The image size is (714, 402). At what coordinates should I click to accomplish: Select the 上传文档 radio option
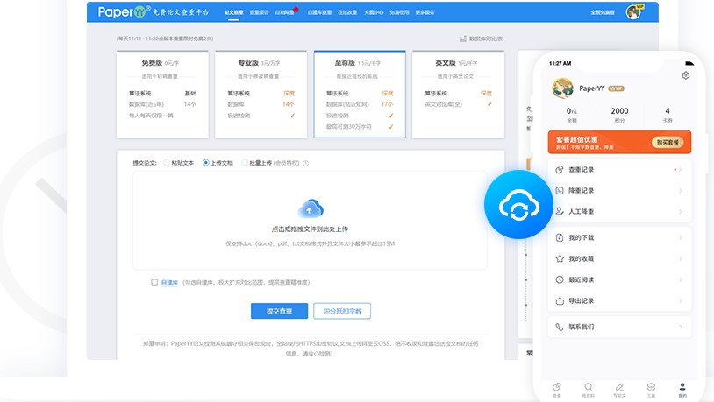[206, 163]
